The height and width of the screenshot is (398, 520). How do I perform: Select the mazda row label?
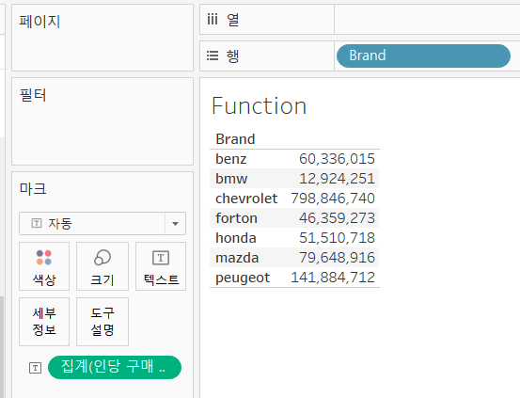[237, 258]
